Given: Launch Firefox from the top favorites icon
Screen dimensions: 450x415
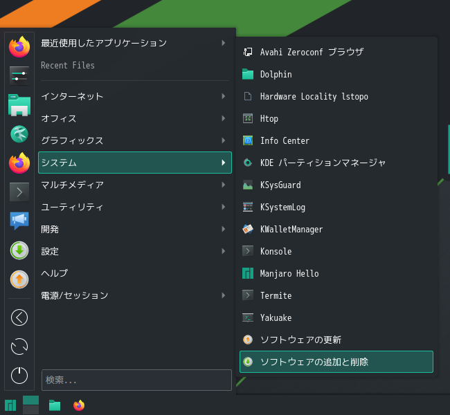Looking at the screenshot, I should pos(19,47).
